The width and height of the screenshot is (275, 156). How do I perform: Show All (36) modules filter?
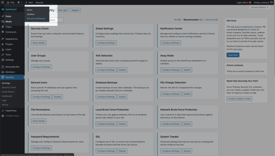click(178, 20)
